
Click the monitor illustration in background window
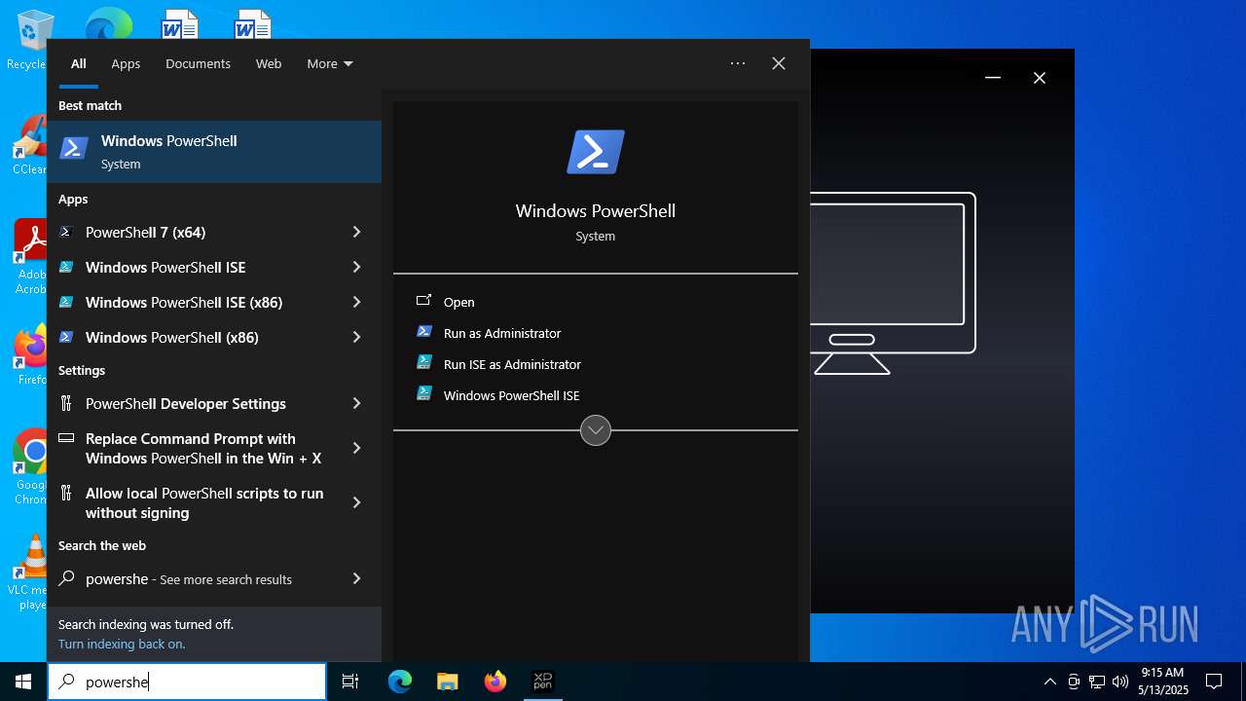pyautogui.click(x=893, y=283)
